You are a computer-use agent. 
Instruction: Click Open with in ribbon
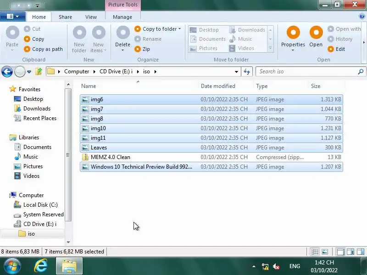click(x=344, y=29)
